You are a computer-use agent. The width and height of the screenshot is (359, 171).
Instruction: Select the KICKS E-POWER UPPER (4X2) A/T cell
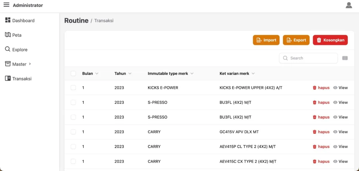[251, 88]
